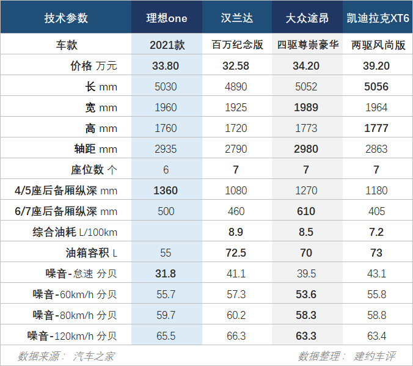Select wheelbase value 2980

coord(306,149)
